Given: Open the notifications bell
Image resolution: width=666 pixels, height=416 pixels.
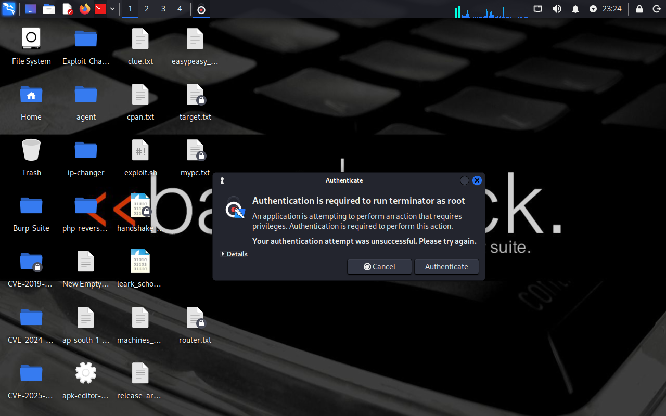Looking at the screenshot, I should (x=575, y=9).
